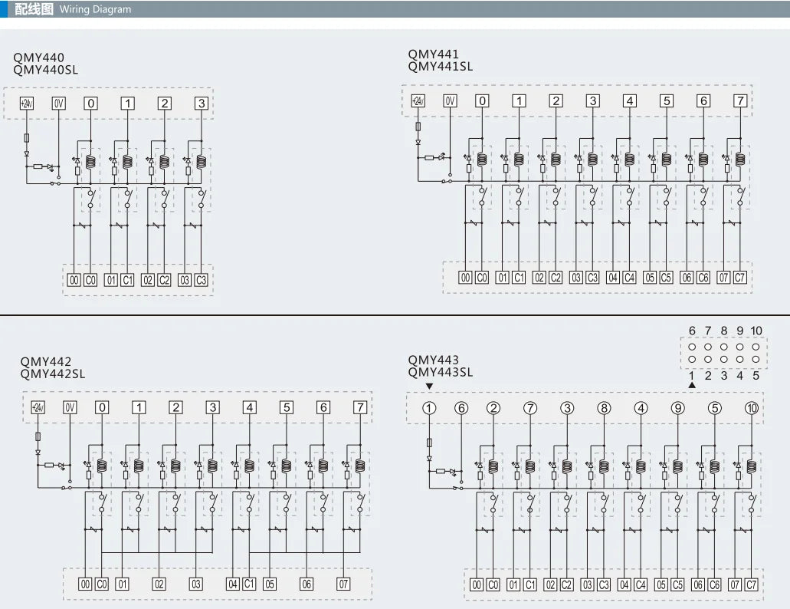
Task: Click terminal C3 in QMY440 diagram
Action: coord(201,280)
